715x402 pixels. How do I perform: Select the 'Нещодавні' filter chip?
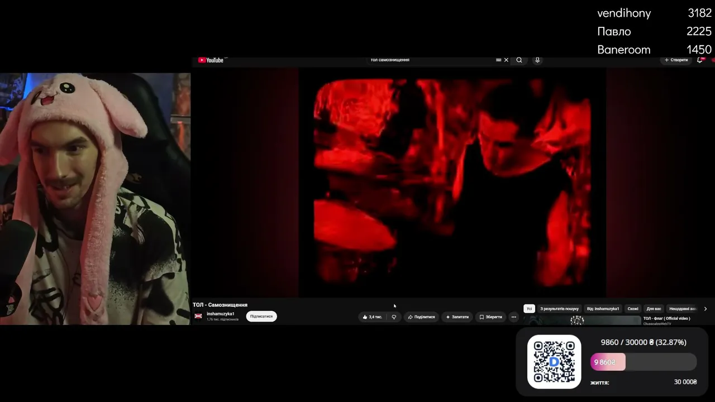point(683,309)
